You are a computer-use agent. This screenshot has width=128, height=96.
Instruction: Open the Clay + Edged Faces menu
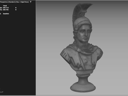[x=22, y=2]
